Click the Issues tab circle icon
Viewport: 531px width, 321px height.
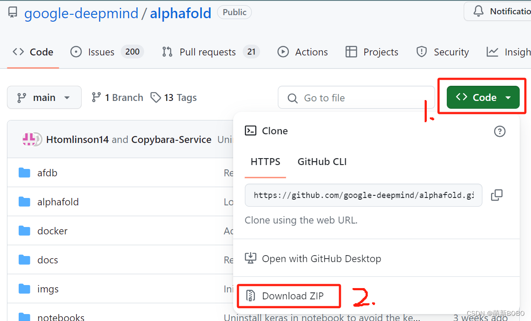(76, 52)
